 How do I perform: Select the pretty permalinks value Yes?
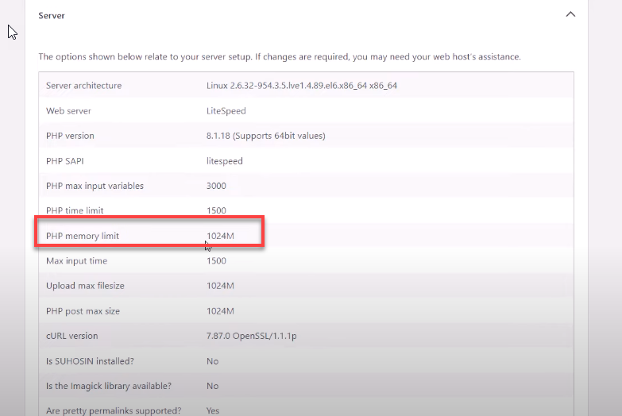213,410
